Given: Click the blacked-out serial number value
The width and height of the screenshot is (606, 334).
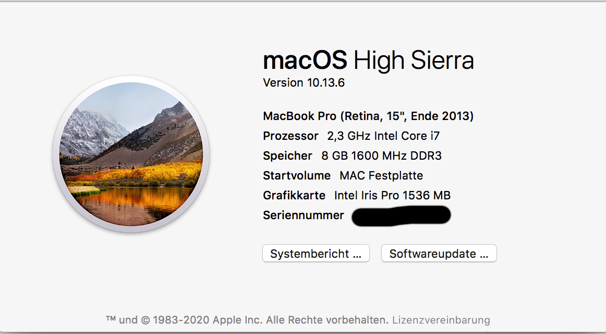Looking at the screenshot, I should point(401,216).
